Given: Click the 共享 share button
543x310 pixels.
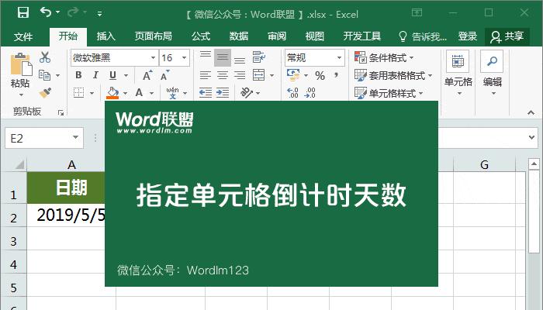Looking at the screenshot, I should 507,36.
